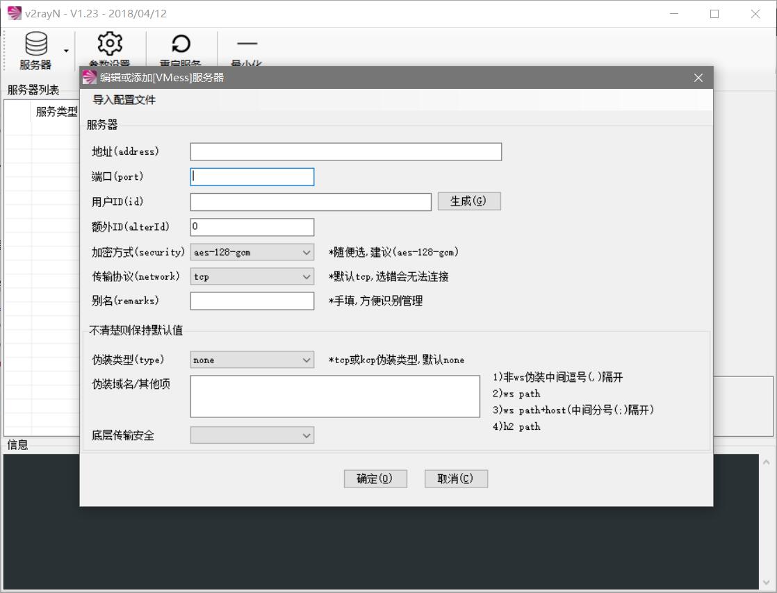
Task: Click the 伪装域名/其他项 text area
Action: tap(335, 396)
